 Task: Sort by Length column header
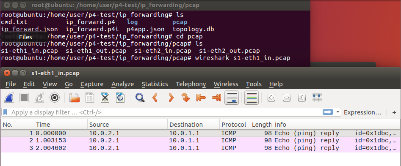coord(261,125)
